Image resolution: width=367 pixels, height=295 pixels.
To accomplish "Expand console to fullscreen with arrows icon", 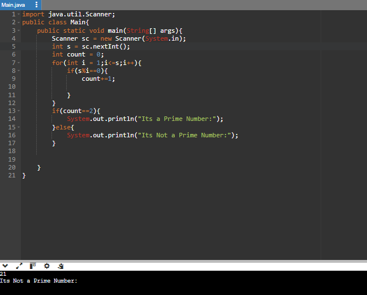I will (x=19, y=266).
